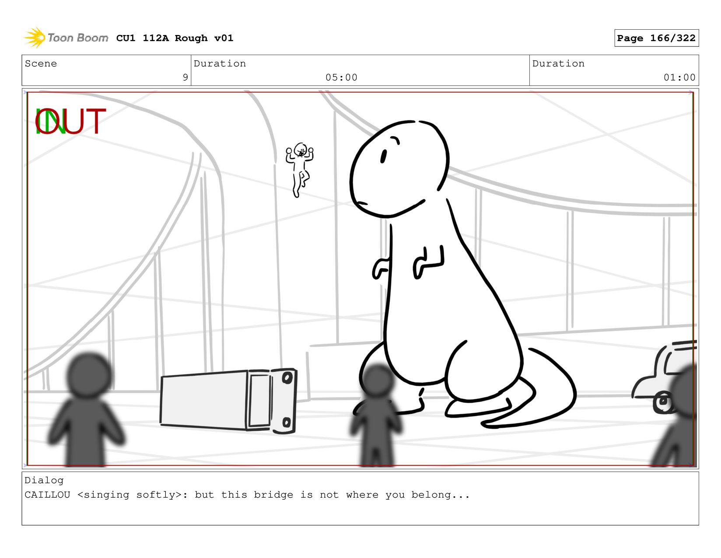Click the 'Page 166/322' box

click(x=656, y=38)
